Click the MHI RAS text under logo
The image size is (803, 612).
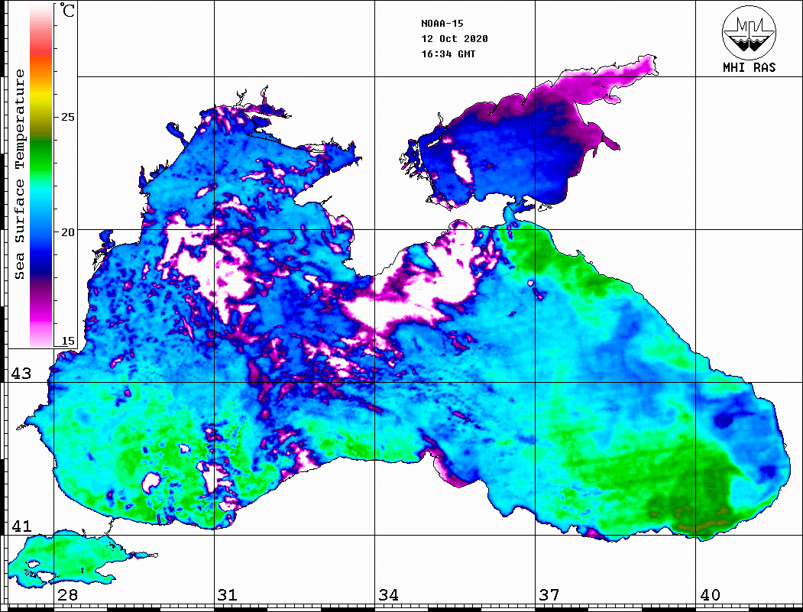pyautogui.click(x=749, y=68)
